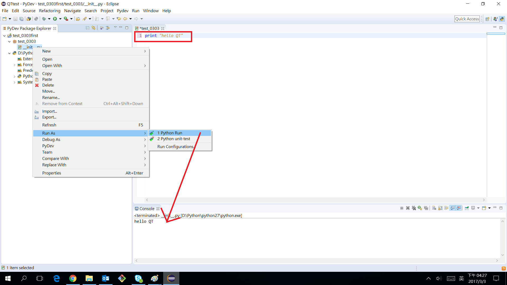
Task: Click Open Console icon
Action: (484, 208)
